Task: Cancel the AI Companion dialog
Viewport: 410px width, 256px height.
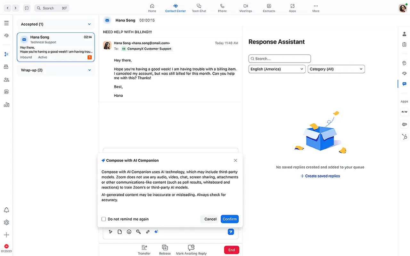Action: coord(210,219)
